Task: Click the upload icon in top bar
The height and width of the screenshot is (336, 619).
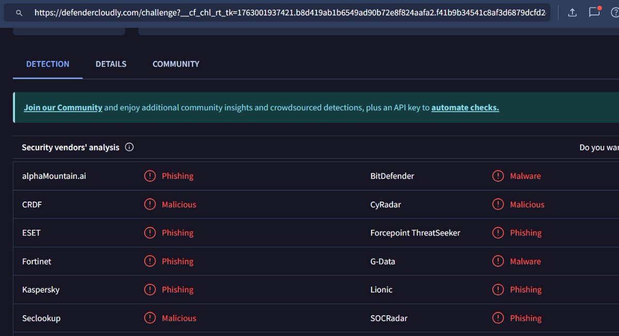Action: click(572, 12)
